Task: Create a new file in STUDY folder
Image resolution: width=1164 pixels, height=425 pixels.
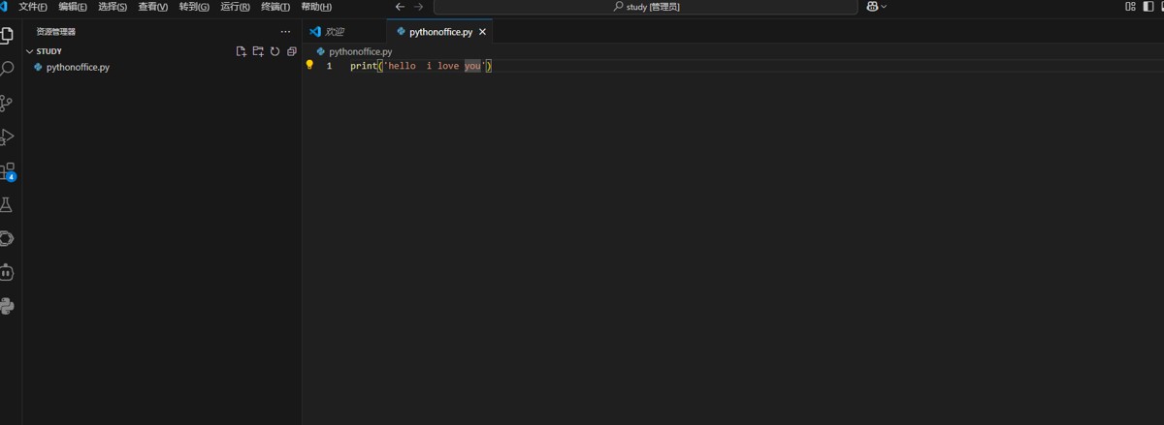Action: coord(242,51)
